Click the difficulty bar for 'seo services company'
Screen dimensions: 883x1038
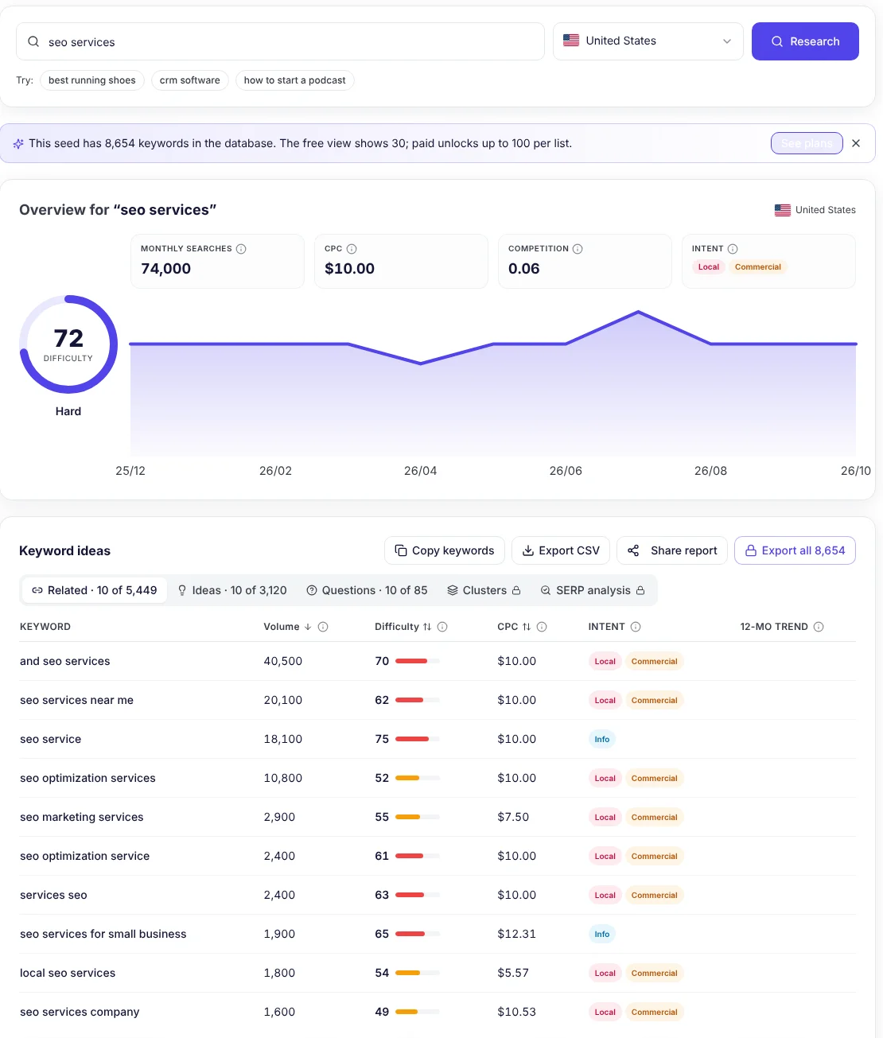click(x=418, y=1012)
